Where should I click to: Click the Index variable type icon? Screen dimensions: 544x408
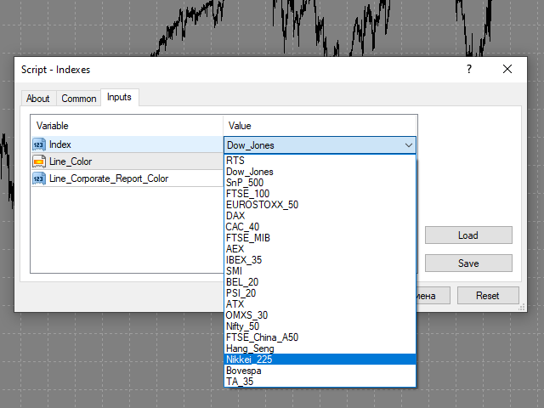[x=39, y=144]
